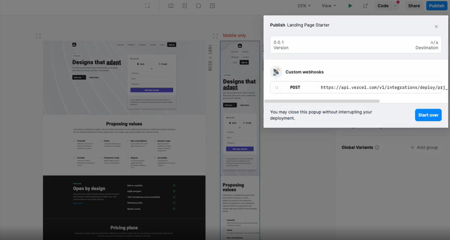Select the vertical stack insert tool
The image size is (450, 240).
click(x=185, y=6)
